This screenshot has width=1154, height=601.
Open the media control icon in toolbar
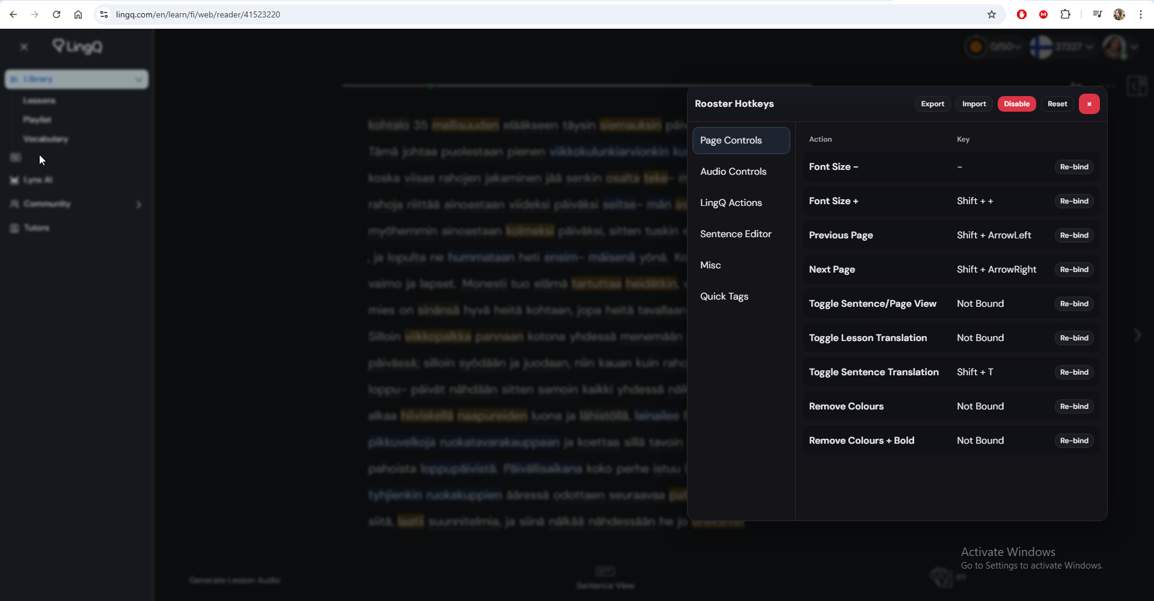(1097, 14)
